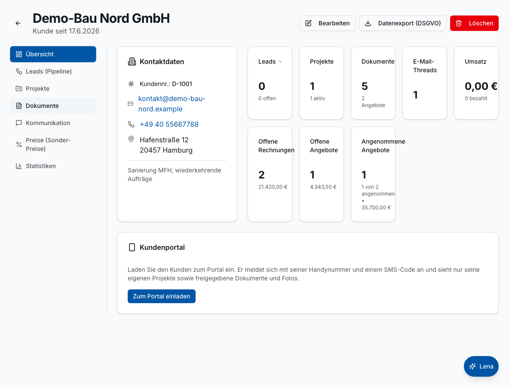Screen dimensions: 509x387
Task: Click '20457 Hamburg' text
Action: point(166,150)
